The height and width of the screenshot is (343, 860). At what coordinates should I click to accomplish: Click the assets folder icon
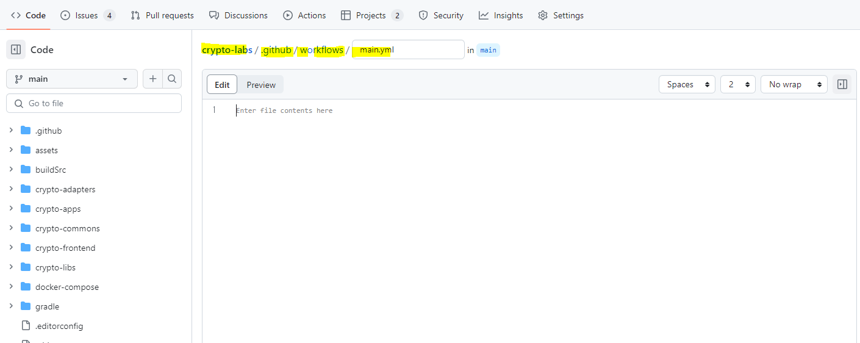coord(26,150)
